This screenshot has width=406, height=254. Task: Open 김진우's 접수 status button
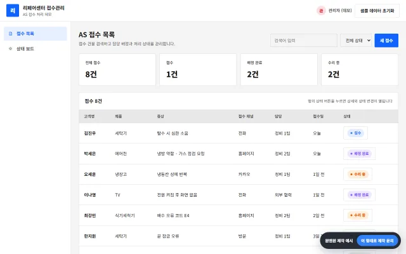(x=355, y=133)
